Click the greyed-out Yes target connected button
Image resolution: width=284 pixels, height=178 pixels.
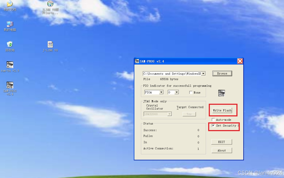(x=189, y=114)
